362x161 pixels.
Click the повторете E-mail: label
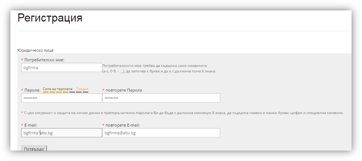tap(123, 125)
